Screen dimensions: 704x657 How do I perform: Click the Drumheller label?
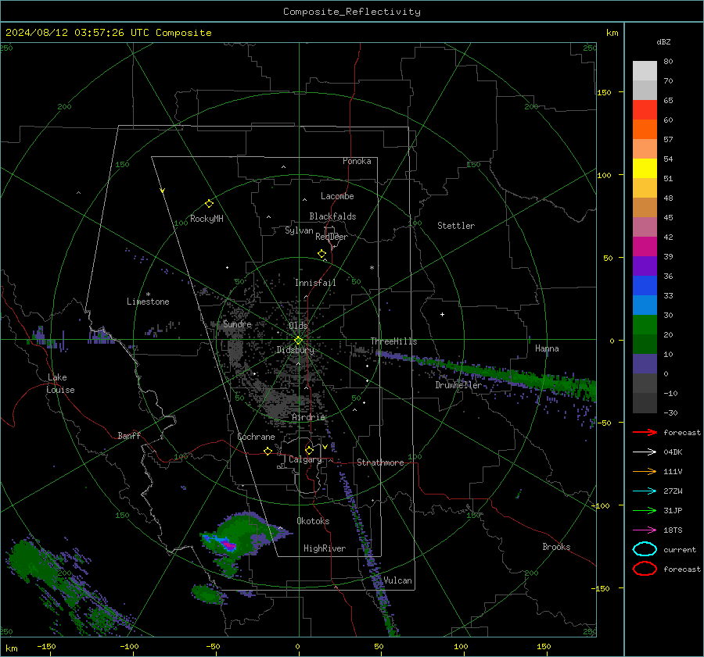coord(458,385)
